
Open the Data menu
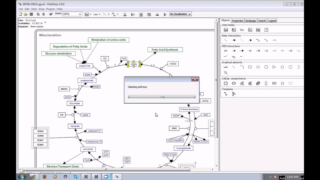point(34,9)
